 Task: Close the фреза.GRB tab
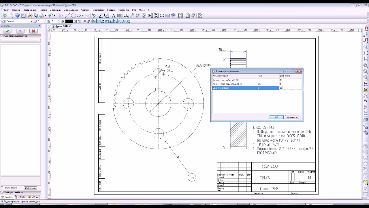tap(70, 26)
